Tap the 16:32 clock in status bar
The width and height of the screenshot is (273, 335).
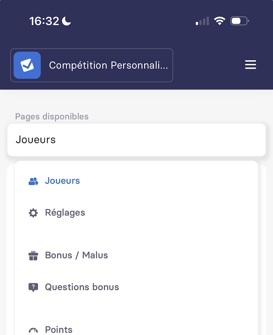(x=44, y=21)
